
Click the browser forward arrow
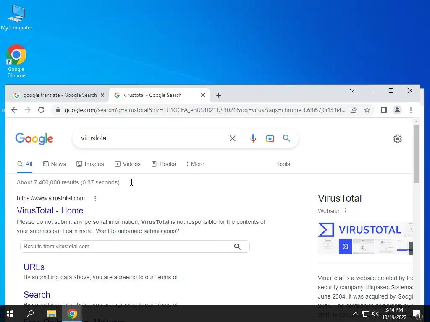(28, 110)
